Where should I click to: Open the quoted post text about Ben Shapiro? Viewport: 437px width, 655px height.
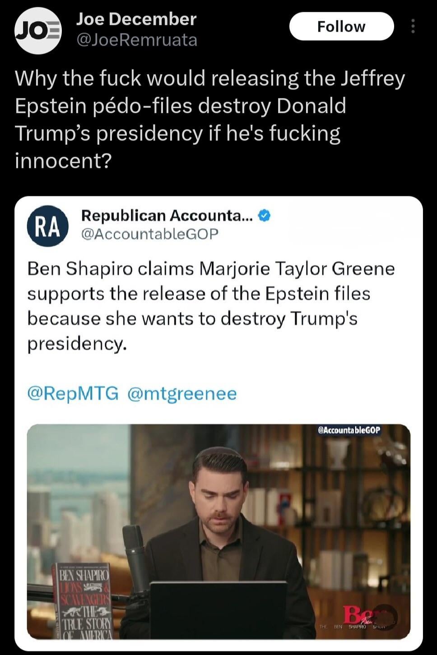click(x=211, y=306)
